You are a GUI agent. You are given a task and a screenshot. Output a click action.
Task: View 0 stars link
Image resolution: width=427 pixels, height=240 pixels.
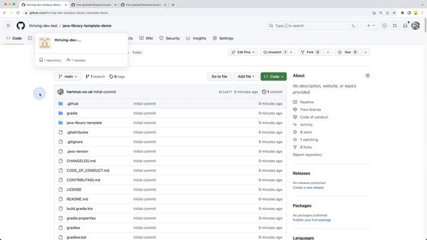tap(302, 132)
